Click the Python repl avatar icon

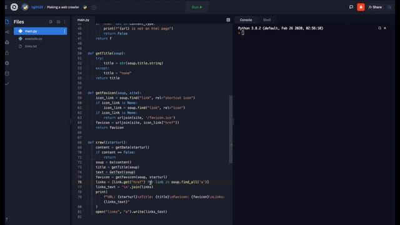(x=25, y=7)
